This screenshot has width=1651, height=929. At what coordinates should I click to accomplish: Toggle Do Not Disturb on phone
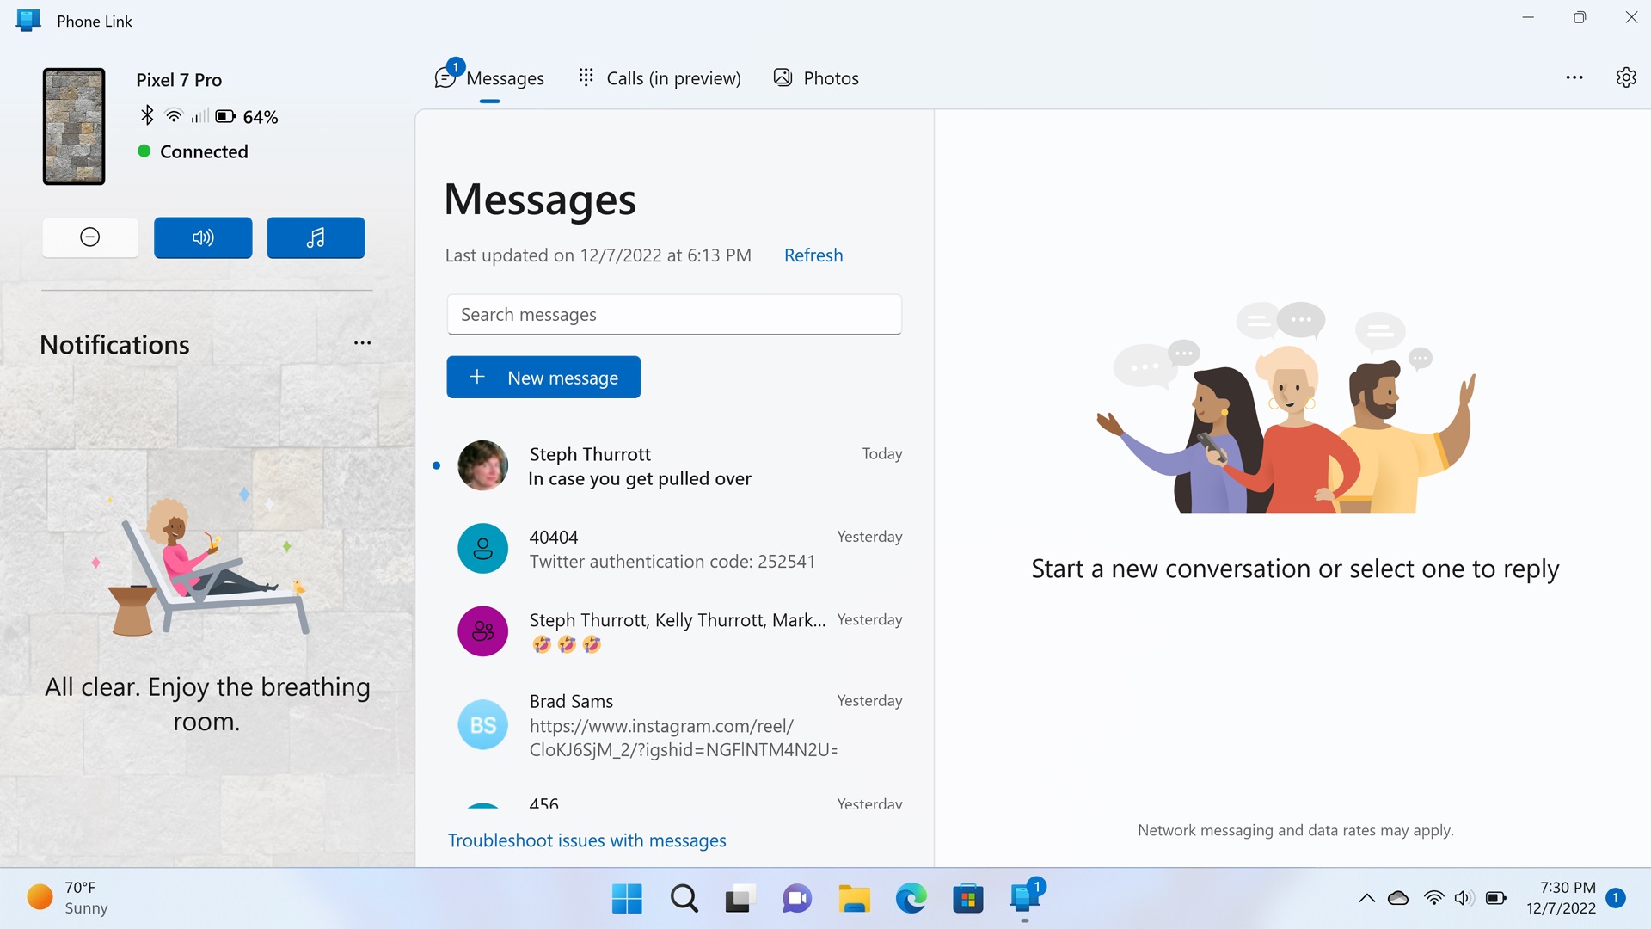[90, 237]
